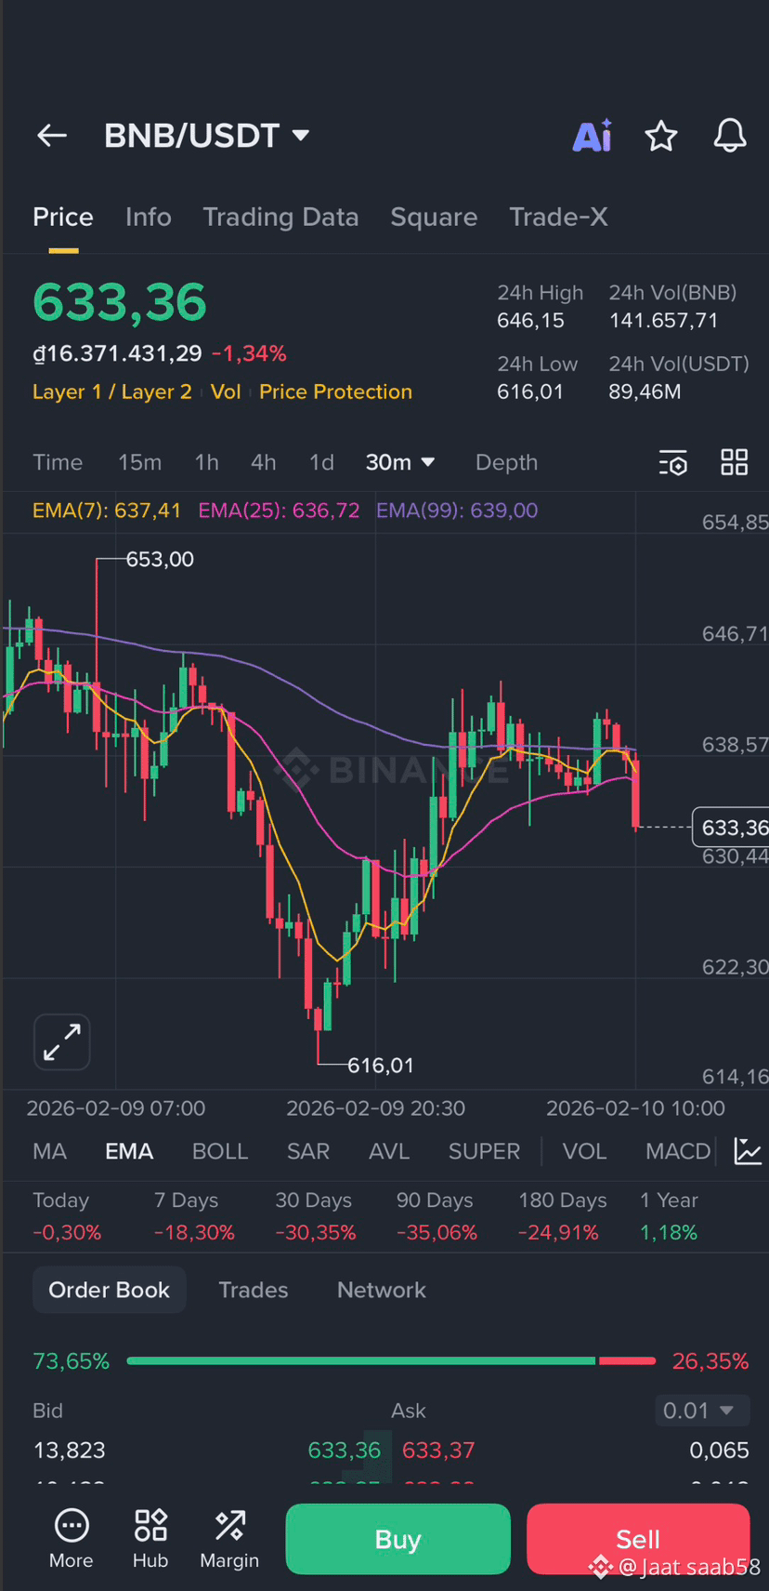Open the 0.01 order book precision dropdown
This screenshot has height=1591, width=769.
coord(699,1411)
